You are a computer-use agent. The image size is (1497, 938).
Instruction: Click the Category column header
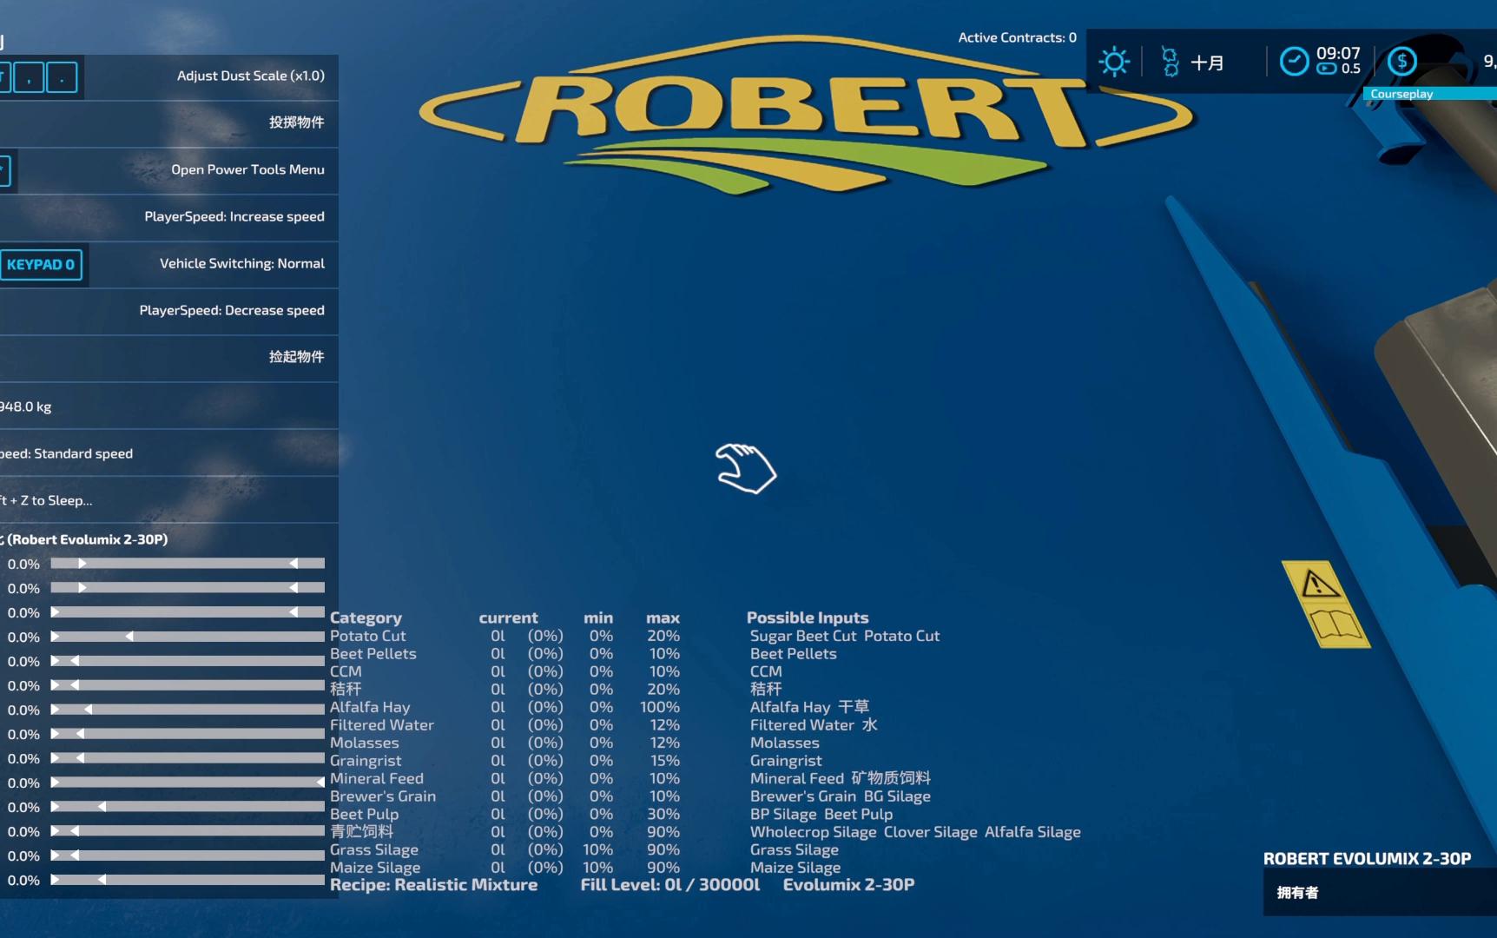(x=366, y=618)
